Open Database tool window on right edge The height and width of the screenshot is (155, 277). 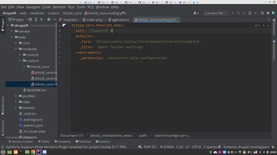pos(274,27)
